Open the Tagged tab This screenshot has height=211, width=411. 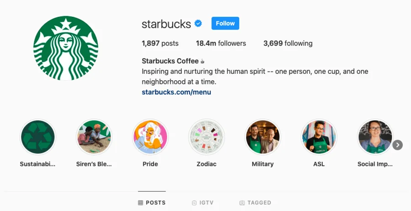255,203
